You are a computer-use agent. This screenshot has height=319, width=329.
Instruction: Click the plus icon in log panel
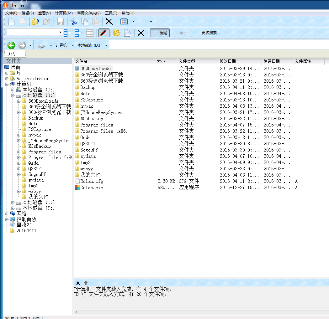pyautogui.click(x=86, y=283)
